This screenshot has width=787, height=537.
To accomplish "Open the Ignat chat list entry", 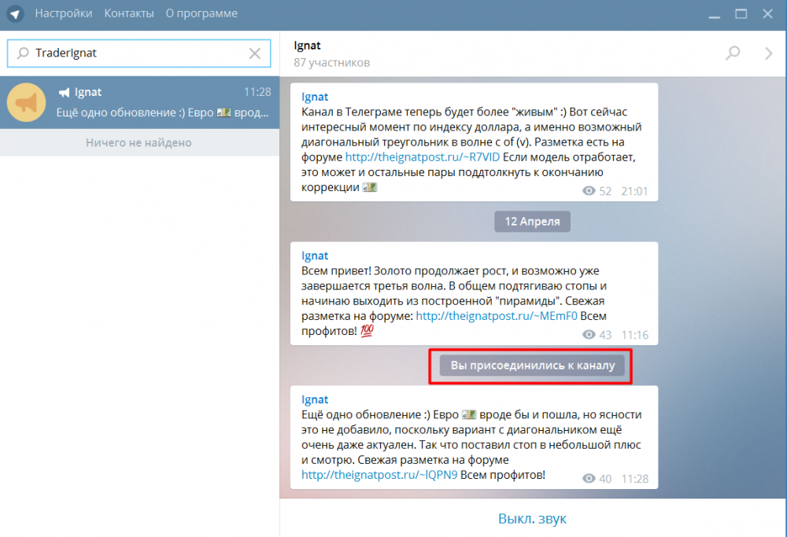I will (139, 102).
